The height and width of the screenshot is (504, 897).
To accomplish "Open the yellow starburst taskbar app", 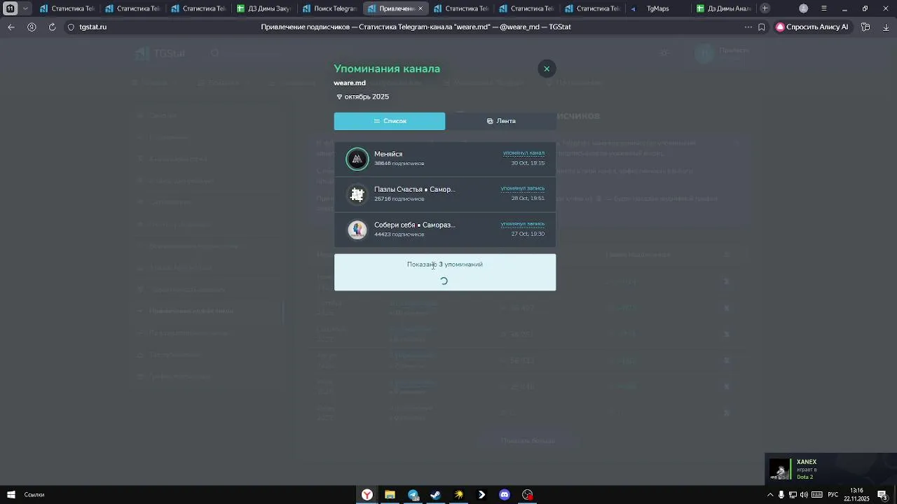I will 459,495.
